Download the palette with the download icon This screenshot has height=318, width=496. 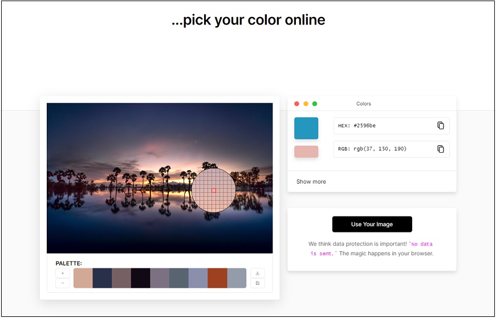point(258,273)
